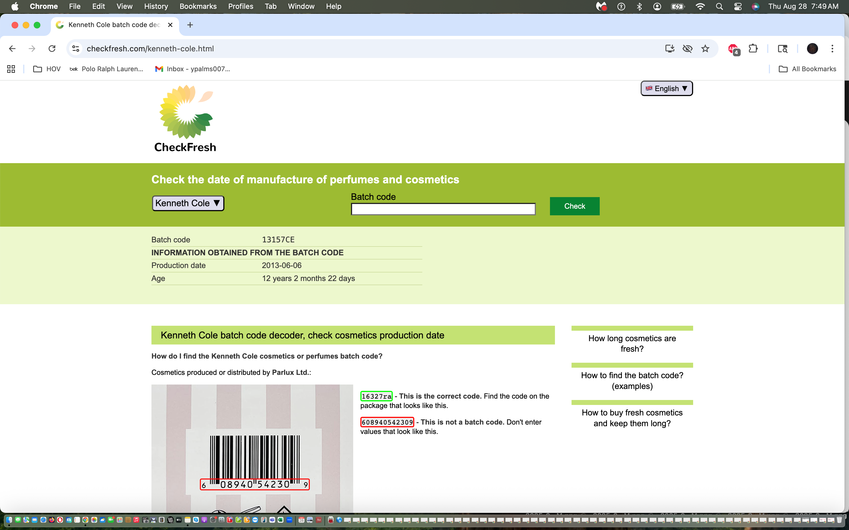Click the crossed-eye tracking protection icon

688,49
